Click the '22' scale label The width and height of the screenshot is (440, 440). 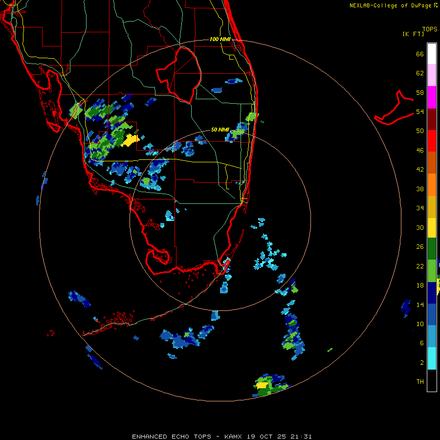[x=420, y=266]
